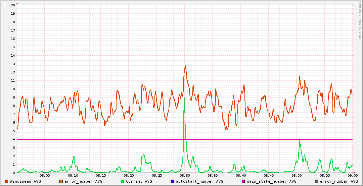Click the 08:30 time axis label
363x186 pixels.
[x=185, y=176]
